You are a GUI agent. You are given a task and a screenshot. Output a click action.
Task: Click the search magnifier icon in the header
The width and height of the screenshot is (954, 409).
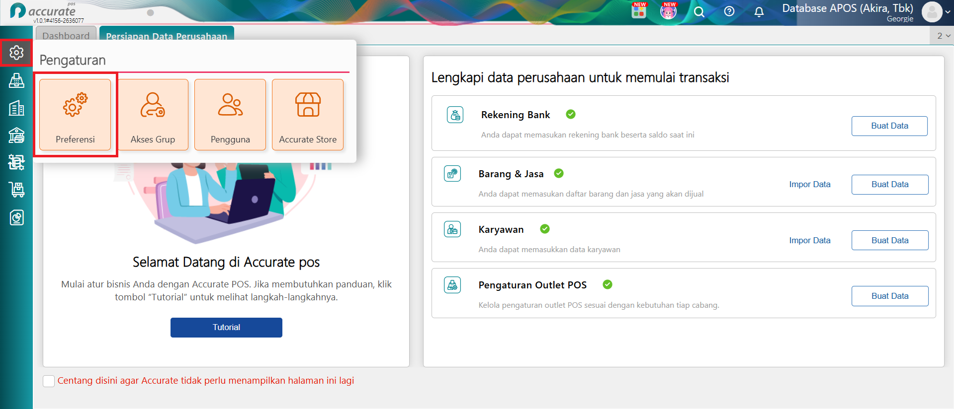coord(699,11)
